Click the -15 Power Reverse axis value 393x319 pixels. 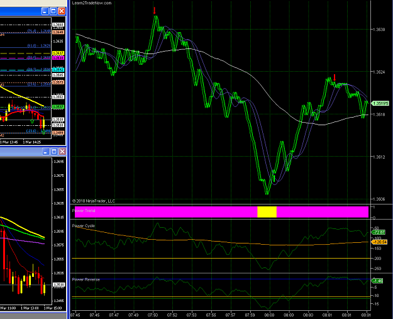376,304
